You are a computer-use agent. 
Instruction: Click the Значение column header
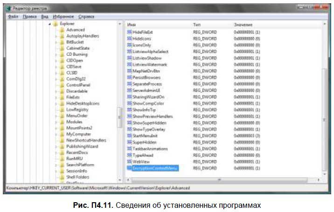point(244,24)
